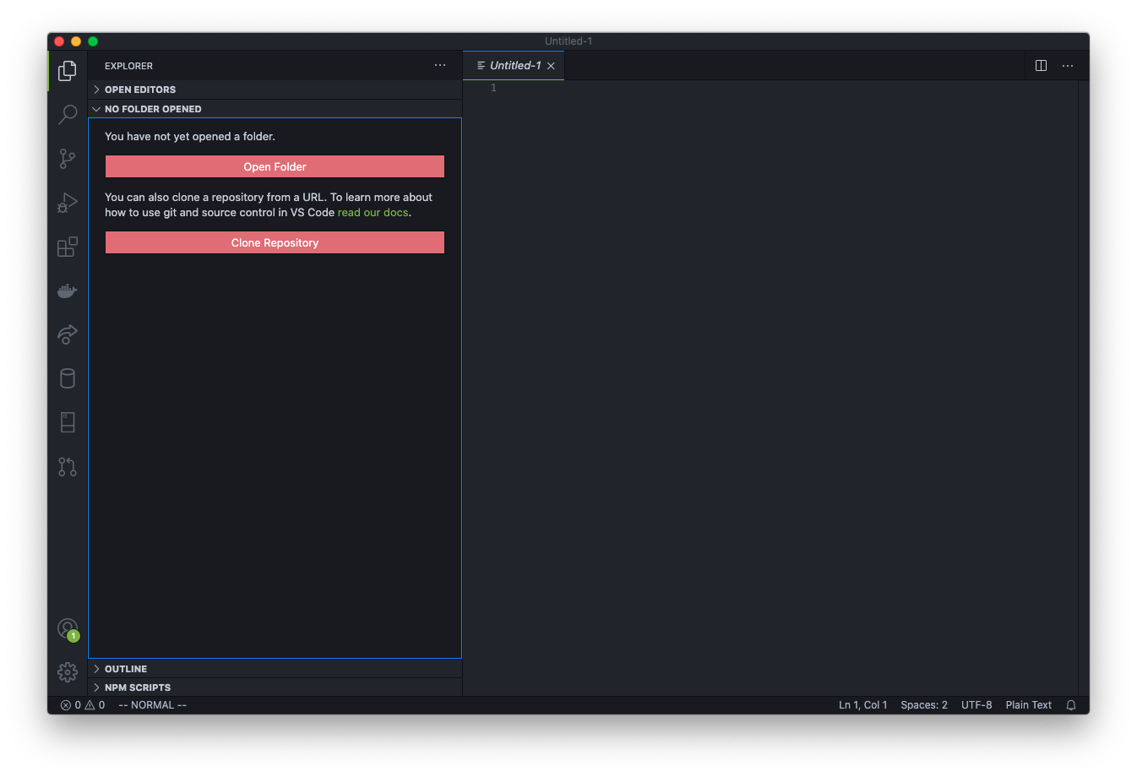This screenshot has width=1137, height=777.
Task: Open the Docker view whale icon
Action: pyautogui.click(x=68, y=291)
